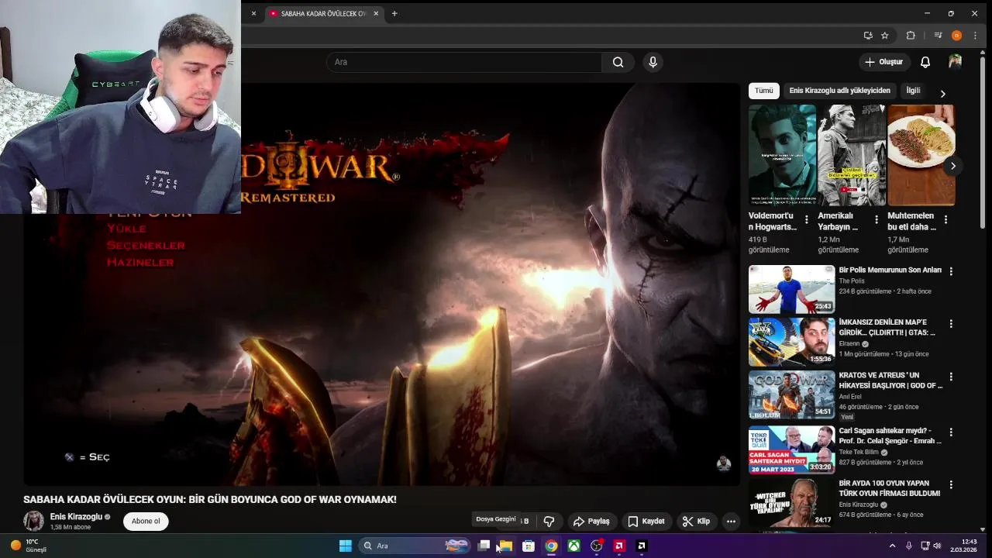Open the weather widget showing 10°C Güneşli
The height and width of the screenshot is (558, 992).
pyautogui.click(x=29, y=546)
